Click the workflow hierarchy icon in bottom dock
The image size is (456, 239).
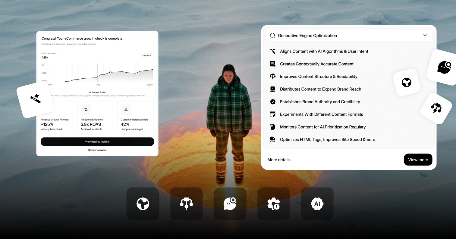pos(186,204)
